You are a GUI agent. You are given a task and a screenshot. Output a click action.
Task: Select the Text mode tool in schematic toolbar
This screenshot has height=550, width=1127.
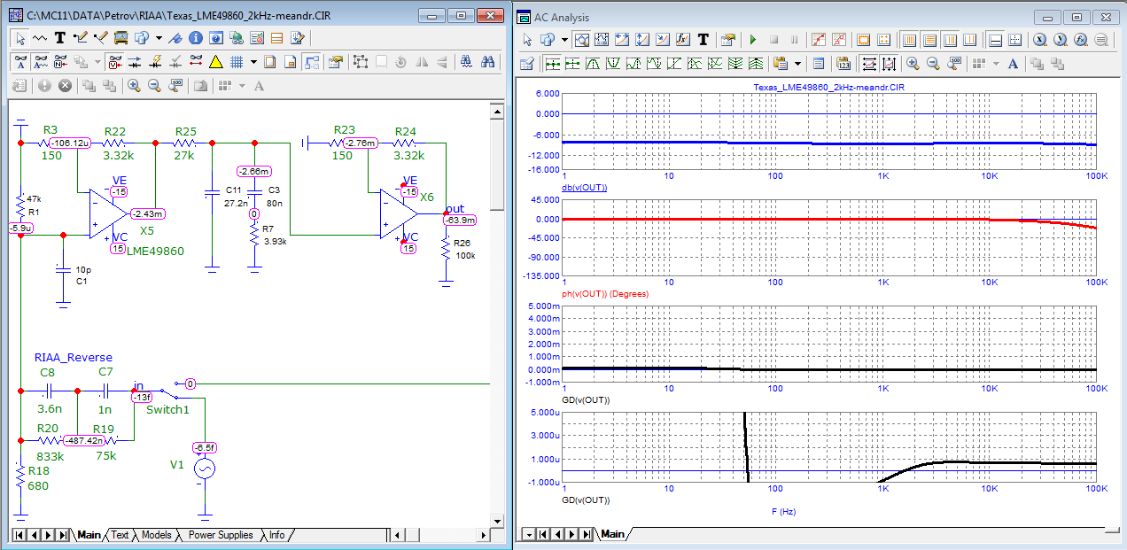point(60,38)
